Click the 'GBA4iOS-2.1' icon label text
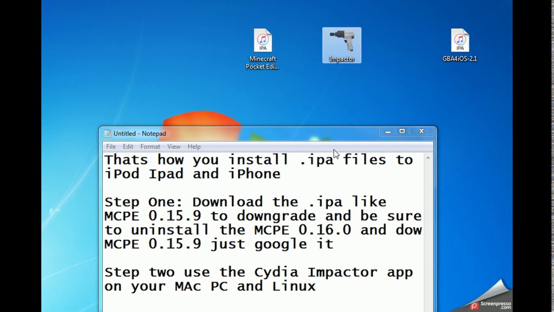The height and width of the screenshot is (312, 554). 460,59
